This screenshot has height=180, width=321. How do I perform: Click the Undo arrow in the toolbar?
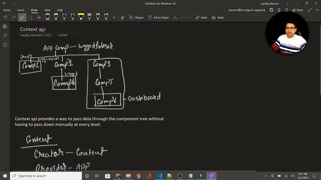click(6, 17)
